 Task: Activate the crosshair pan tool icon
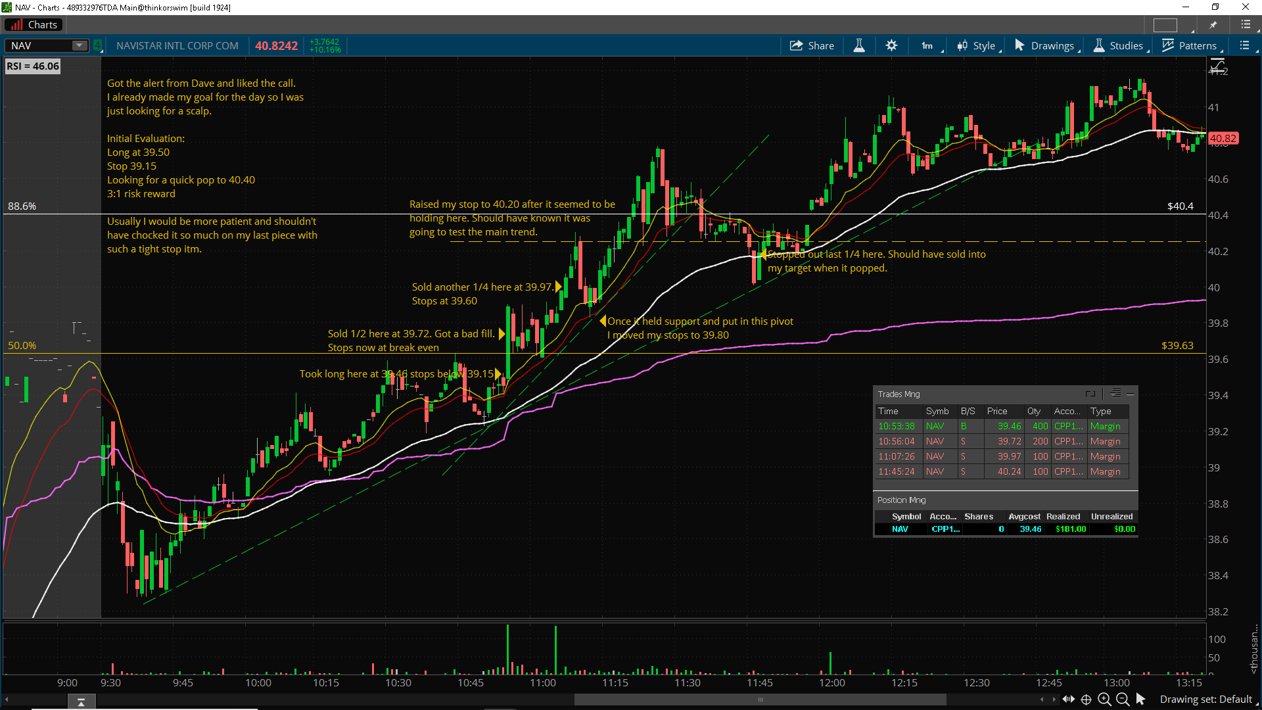click(x=1087, y=699)
